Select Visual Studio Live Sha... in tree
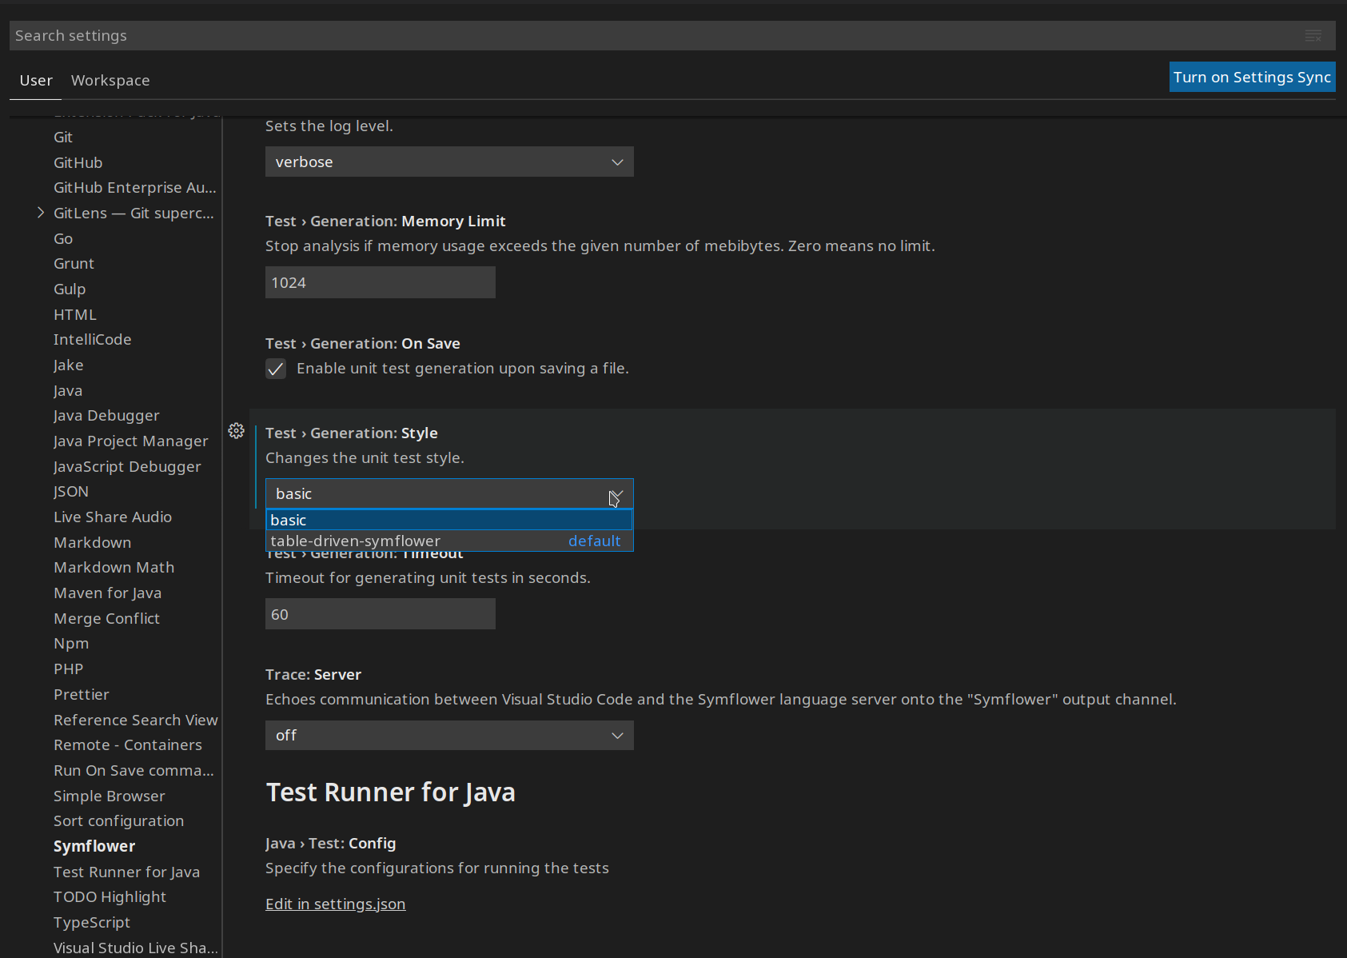This screenshot has width=1347, height=958. (136, 948)
